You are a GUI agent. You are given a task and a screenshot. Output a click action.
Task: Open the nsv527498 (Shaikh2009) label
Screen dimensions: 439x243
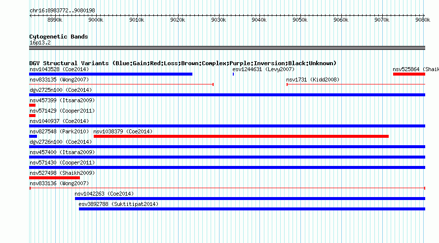point(62,173)
